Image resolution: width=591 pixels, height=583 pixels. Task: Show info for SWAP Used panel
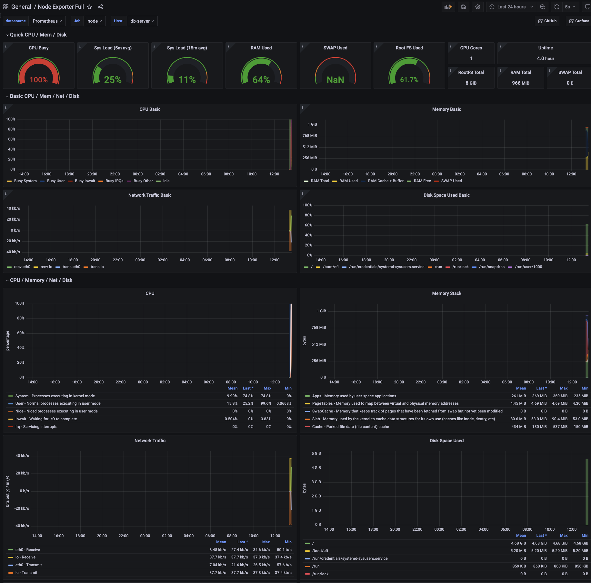(302, 46)
